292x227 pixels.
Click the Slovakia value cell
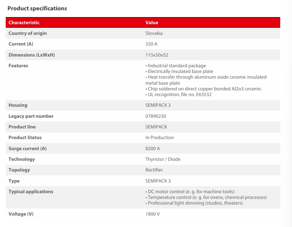coord(154,33)
